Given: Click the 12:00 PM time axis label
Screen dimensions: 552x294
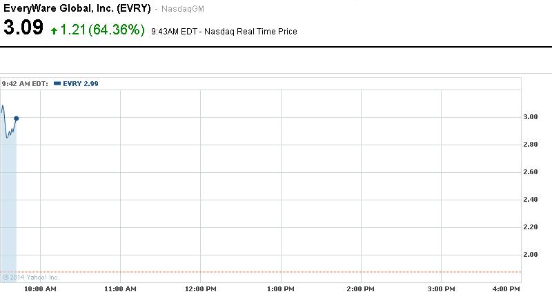Looking at the screenshot, I should pos(200,288).
